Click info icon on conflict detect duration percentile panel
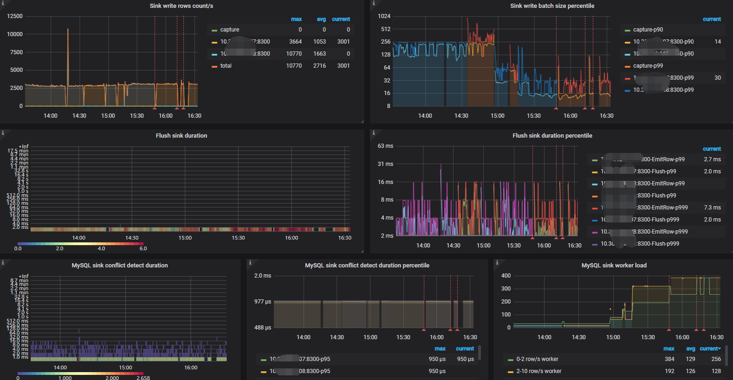Image resolution: width=733 pixels, height=380 pixels. [x=250, y=262]
